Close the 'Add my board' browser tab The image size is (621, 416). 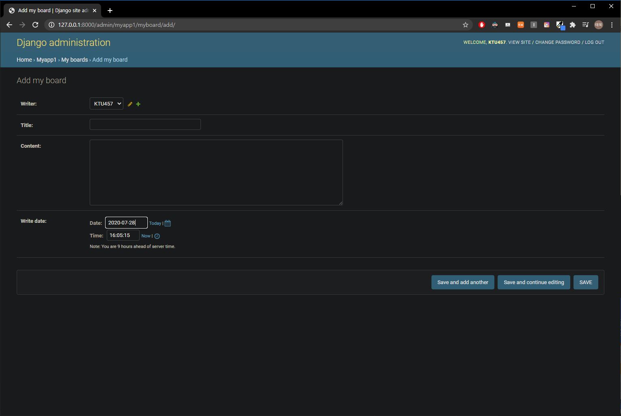95,11
